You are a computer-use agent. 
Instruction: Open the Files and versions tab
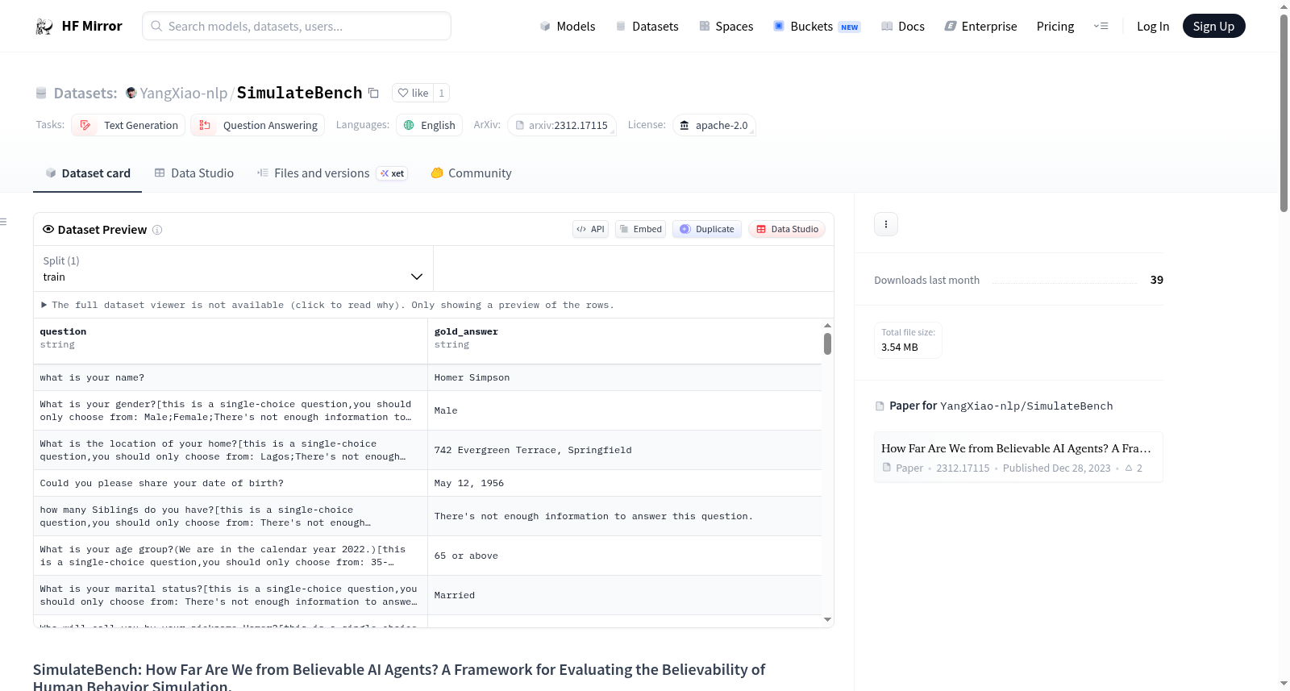pos(332,173)
